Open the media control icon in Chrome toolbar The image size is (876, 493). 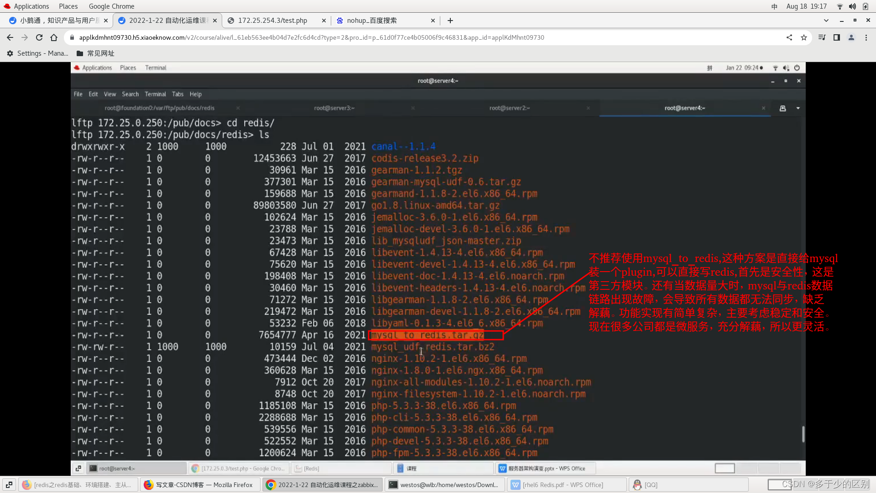822,37
